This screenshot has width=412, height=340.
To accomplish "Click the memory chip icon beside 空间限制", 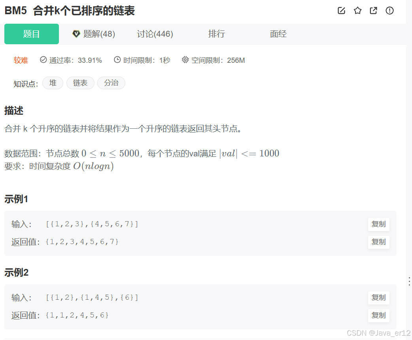I will pyautogui.click(x=185, y=60).
